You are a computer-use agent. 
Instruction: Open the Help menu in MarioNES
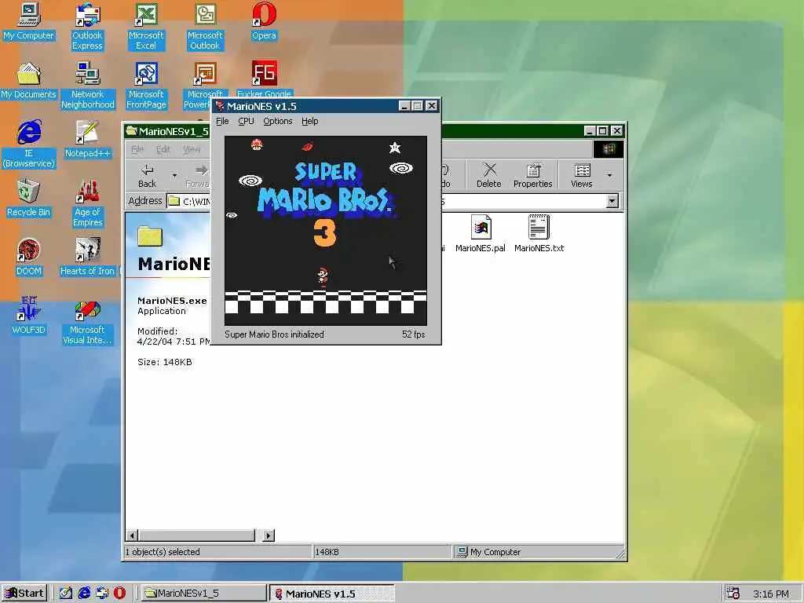pyautogui.click(x=309, y=121)
